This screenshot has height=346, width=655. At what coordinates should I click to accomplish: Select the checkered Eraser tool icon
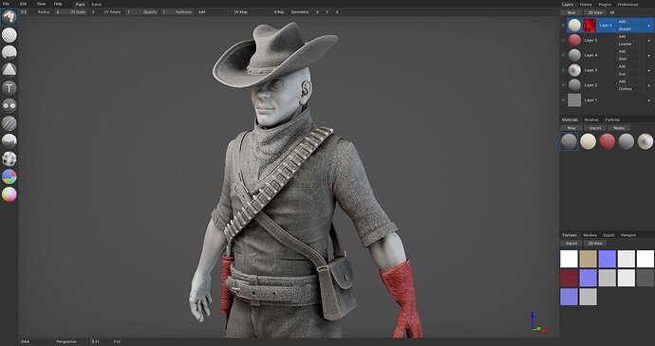click(x=9, y=35)
